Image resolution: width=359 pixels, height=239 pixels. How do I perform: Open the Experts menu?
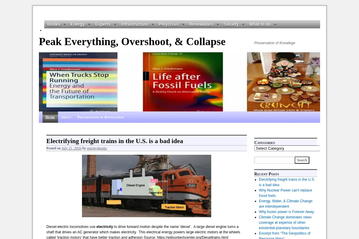(x=103, y=24)
